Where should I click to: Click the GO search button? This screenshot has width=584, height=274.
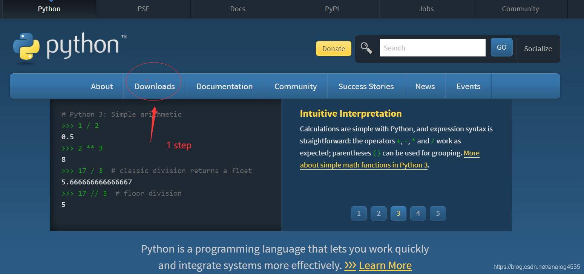(x=502, y=47)
